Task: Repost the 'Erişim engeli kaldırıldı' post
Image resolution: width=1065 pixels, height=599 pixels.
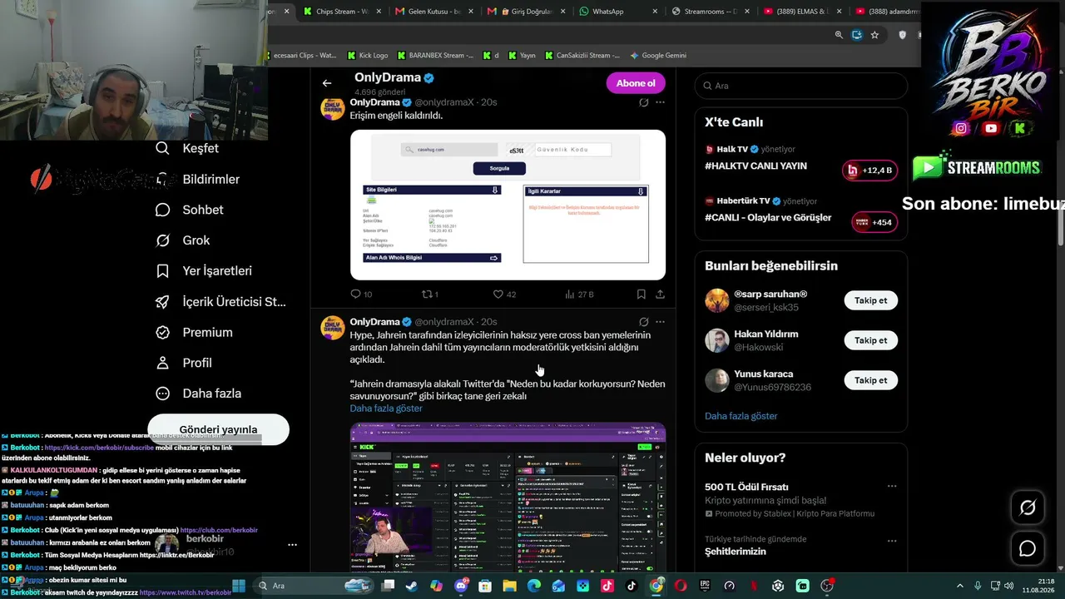Action: [430, 295]
